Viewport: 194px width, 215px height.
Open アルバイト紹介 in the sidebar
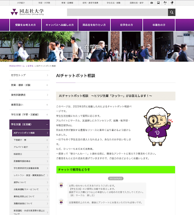pyautogui.click(x=31, y=147)
